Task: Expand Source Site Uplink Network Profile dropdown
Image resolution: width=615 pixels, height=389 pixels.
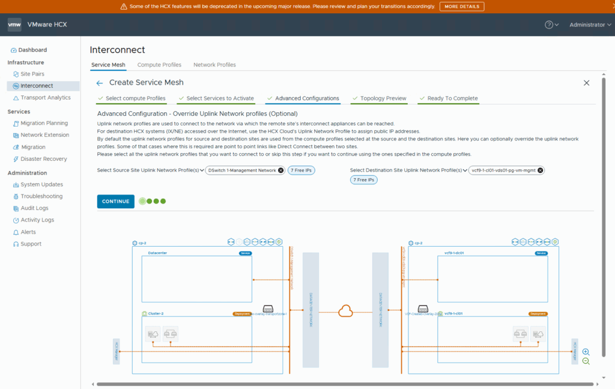Action: click(202, 170)
